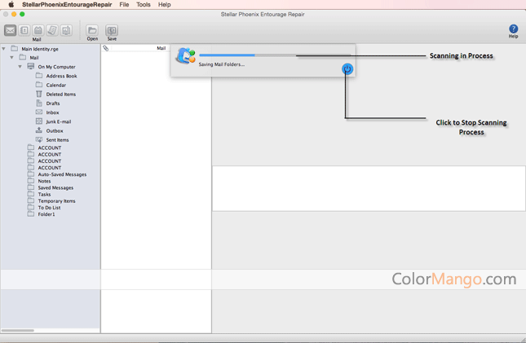Viewport: 526px width, 343px height.
Task: Select the Drafts label
Action: click(53, 103)
